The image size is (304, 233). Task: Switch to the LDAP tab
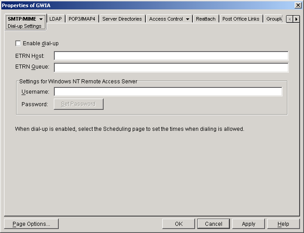[56, 19]
